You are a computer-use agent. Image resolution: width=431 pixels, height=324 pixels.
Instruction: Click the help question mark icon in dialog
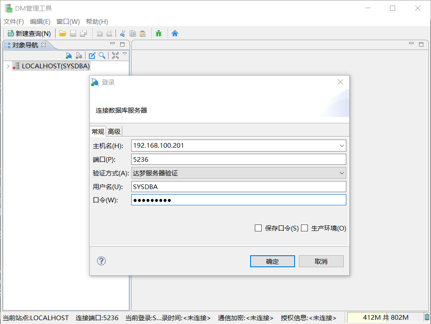[101, 261]
